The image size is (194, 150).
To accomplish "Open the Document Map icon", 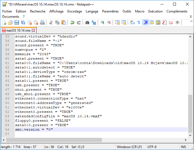I will point(158,22).
